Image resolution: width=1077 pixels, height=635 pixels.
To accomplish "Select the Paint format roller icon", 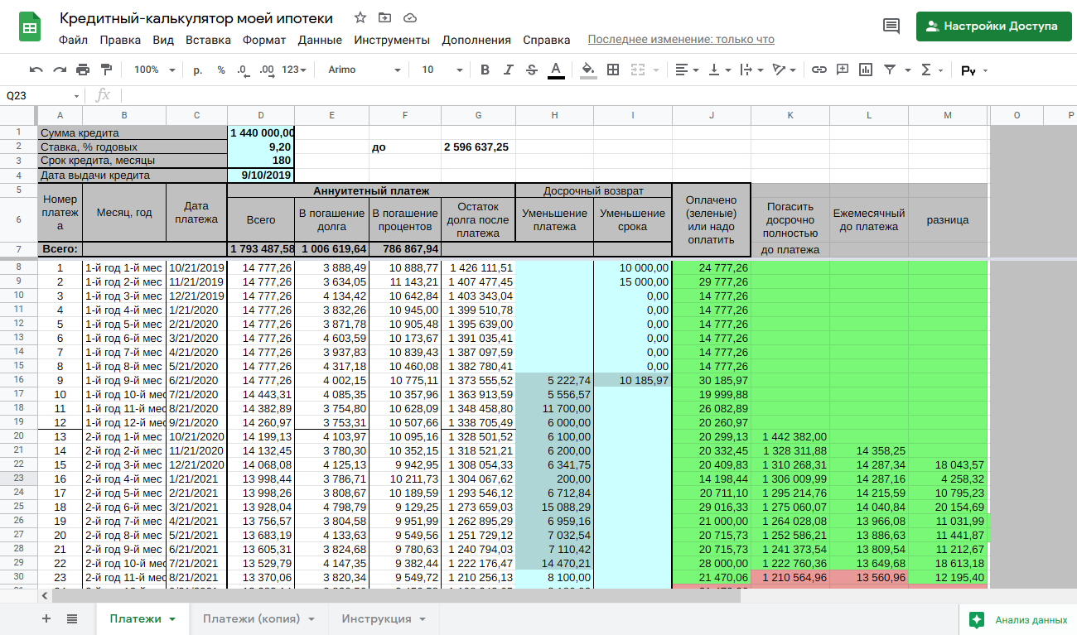I will [x=106, y=70].
